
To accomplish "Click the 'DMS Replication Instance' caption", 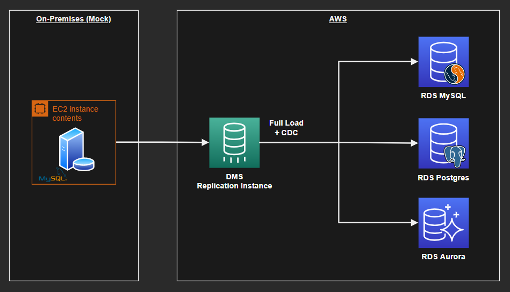I will point(234,181).
